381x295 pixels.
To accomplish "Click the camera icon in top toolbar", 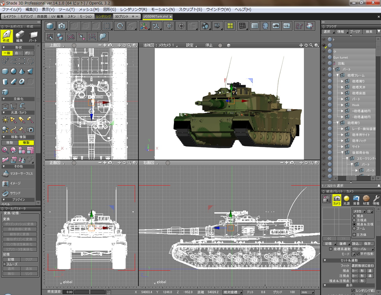I will pyautogui.click(x=62, y=26).
